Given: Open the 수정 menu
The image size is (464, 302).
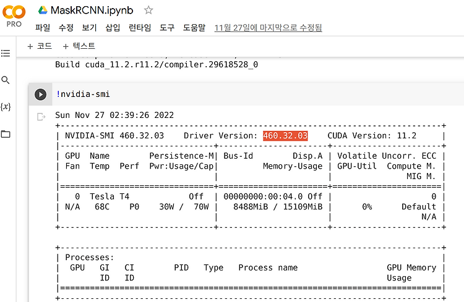Looking at the screenshot, I should point(66,28).
